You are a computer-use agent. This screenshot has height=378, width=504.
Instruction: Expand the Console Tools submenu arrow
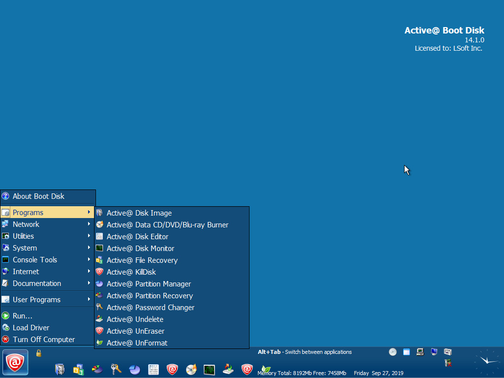(89, 259)
